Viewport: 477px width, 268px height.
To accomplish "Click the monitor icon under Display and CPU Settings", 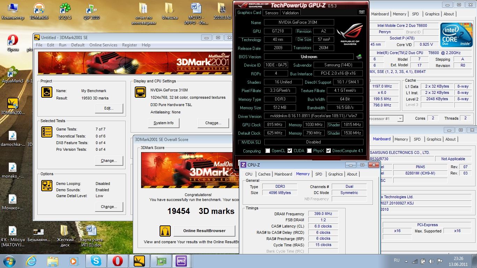I will pos(140,92).
